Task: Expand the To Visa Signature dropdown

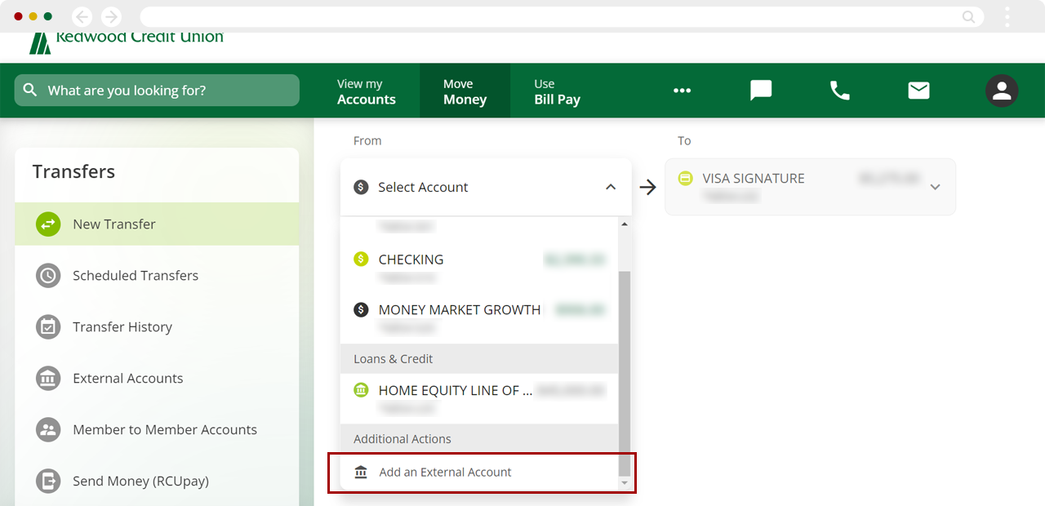Action: (x=936, y=187)
